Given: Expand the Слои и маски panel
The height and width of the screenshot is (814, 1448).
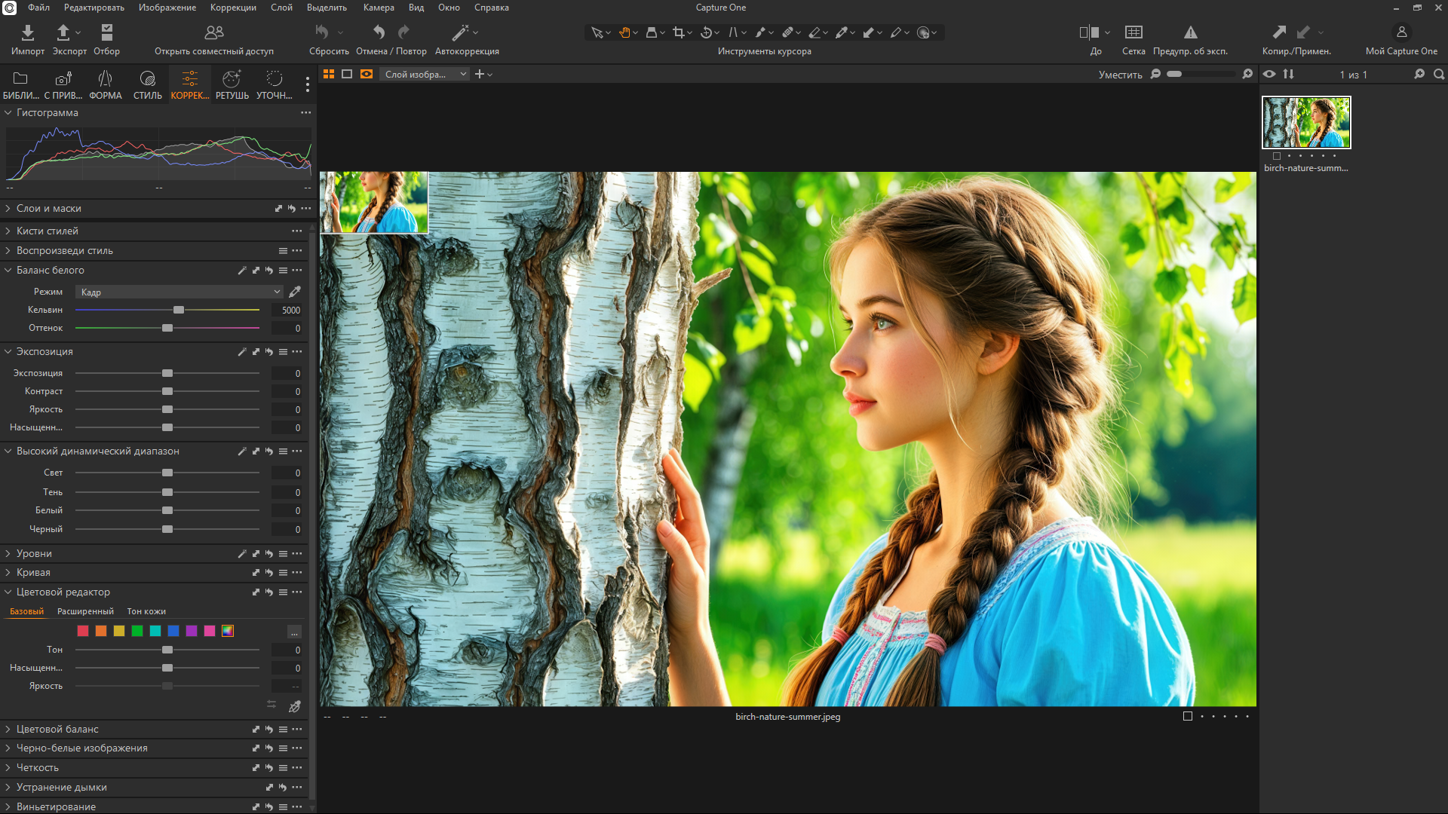Looking at the screenshot, I should pyautogui.click(x=48, y=209).
